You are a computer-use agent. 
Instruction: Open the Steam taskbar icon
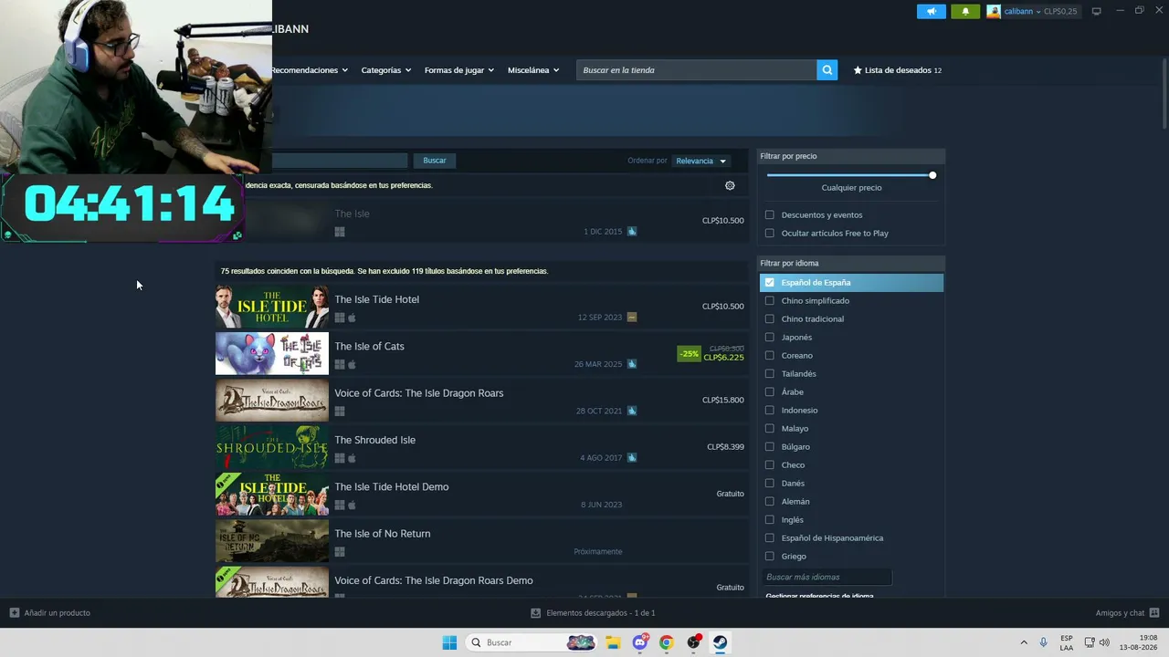click(x=721, y=642)
